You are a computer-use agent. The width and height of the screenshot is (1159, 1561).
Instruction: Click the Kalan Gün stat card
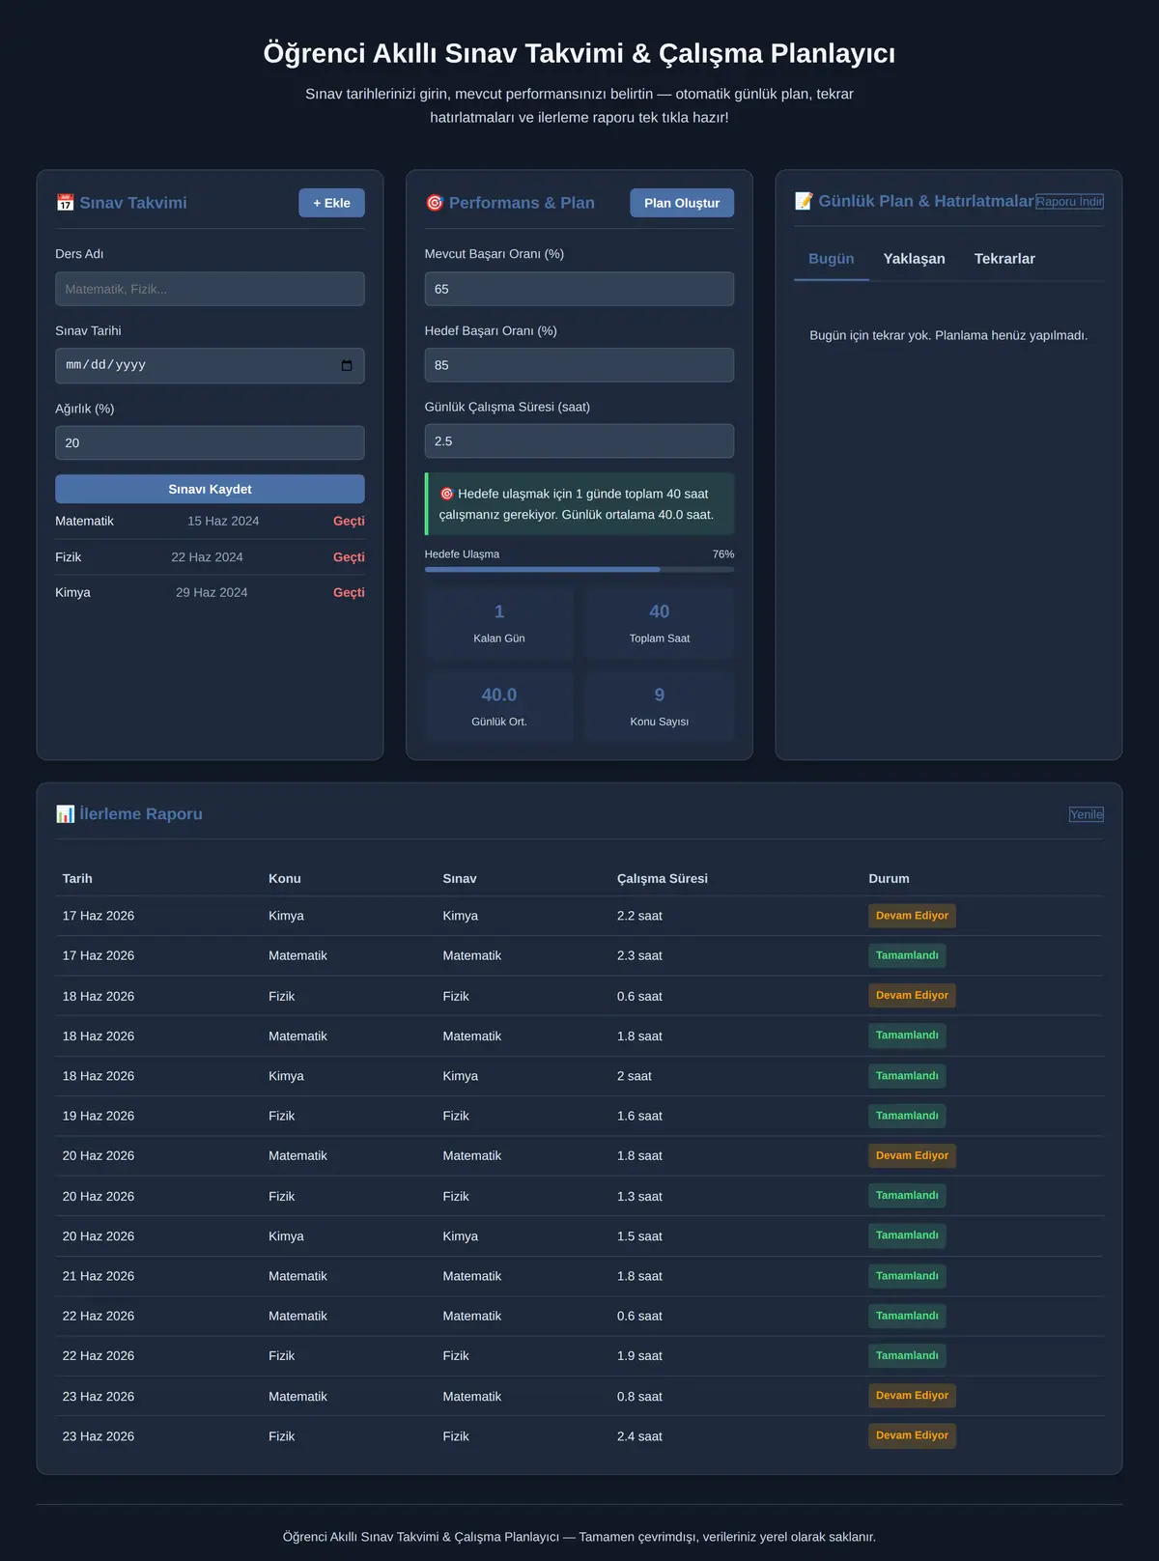coord(499,623)
